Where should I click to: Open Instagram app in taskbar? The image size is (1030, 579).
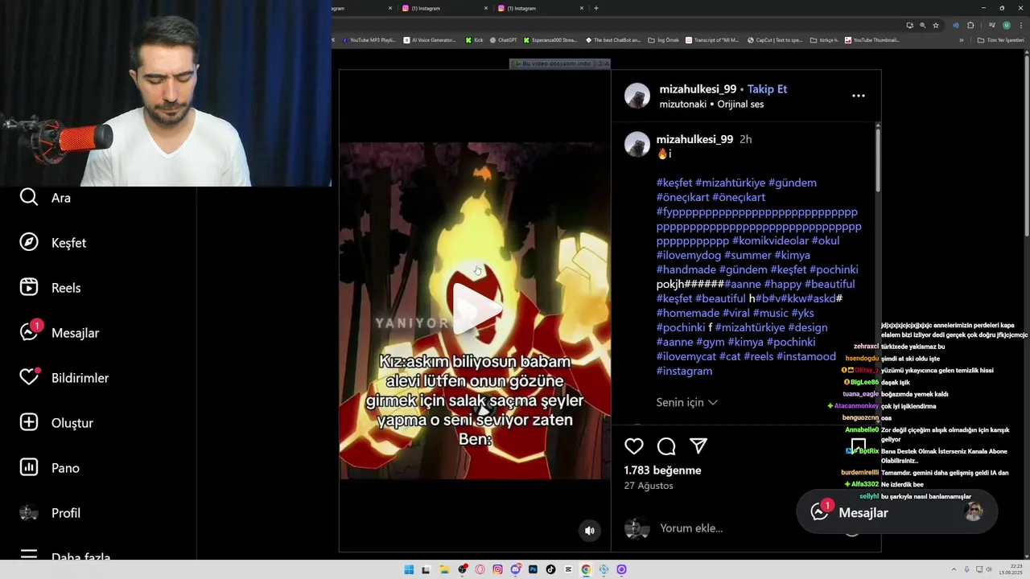pos(497,569)
